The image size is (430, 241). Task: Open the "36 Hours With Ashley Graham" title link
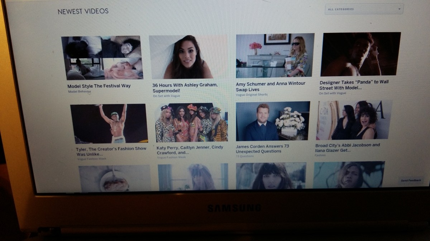click(x=185, y=88)
